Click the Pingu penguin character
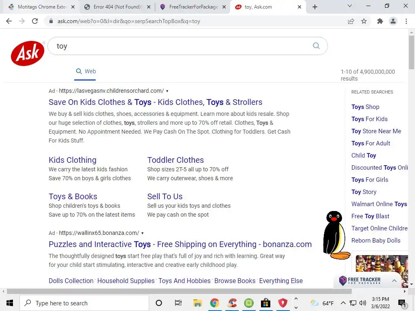415x311 pixels. [336, 235]
